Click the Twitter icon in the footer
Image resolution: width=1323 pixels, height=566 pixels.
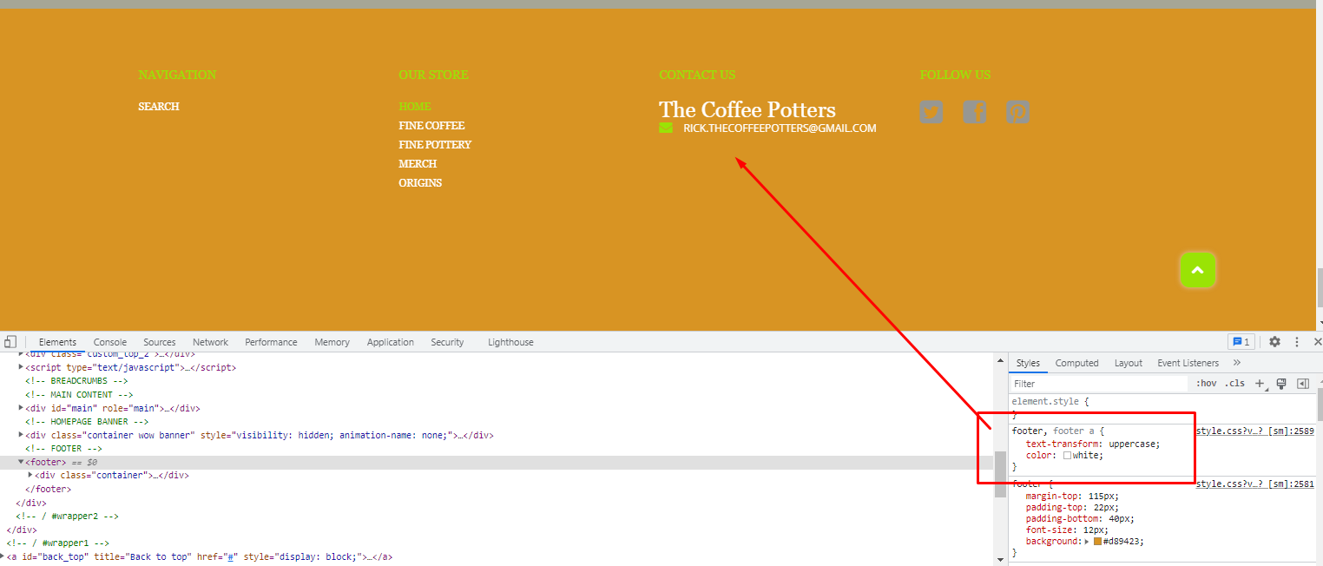click(x=931, y=112)
